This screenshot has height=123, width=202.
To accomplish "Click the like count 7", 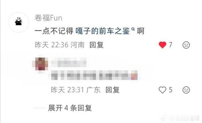I will pyautogui.click(x=170, y=45).
